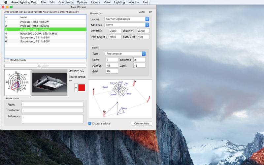
Task: Open the Coordinate menu
Action: [x=66, y=2]
